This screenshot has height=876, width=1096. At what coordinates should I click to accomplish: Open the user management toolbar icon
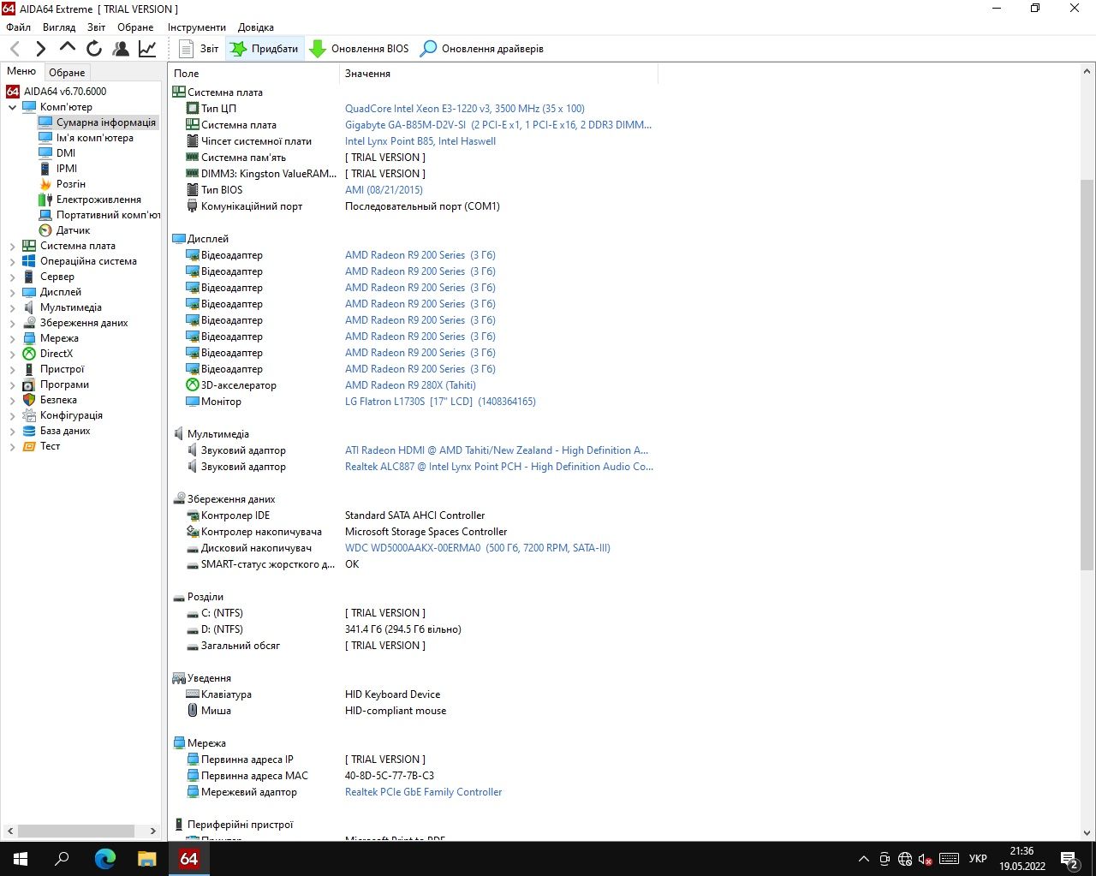coord(122,49)
